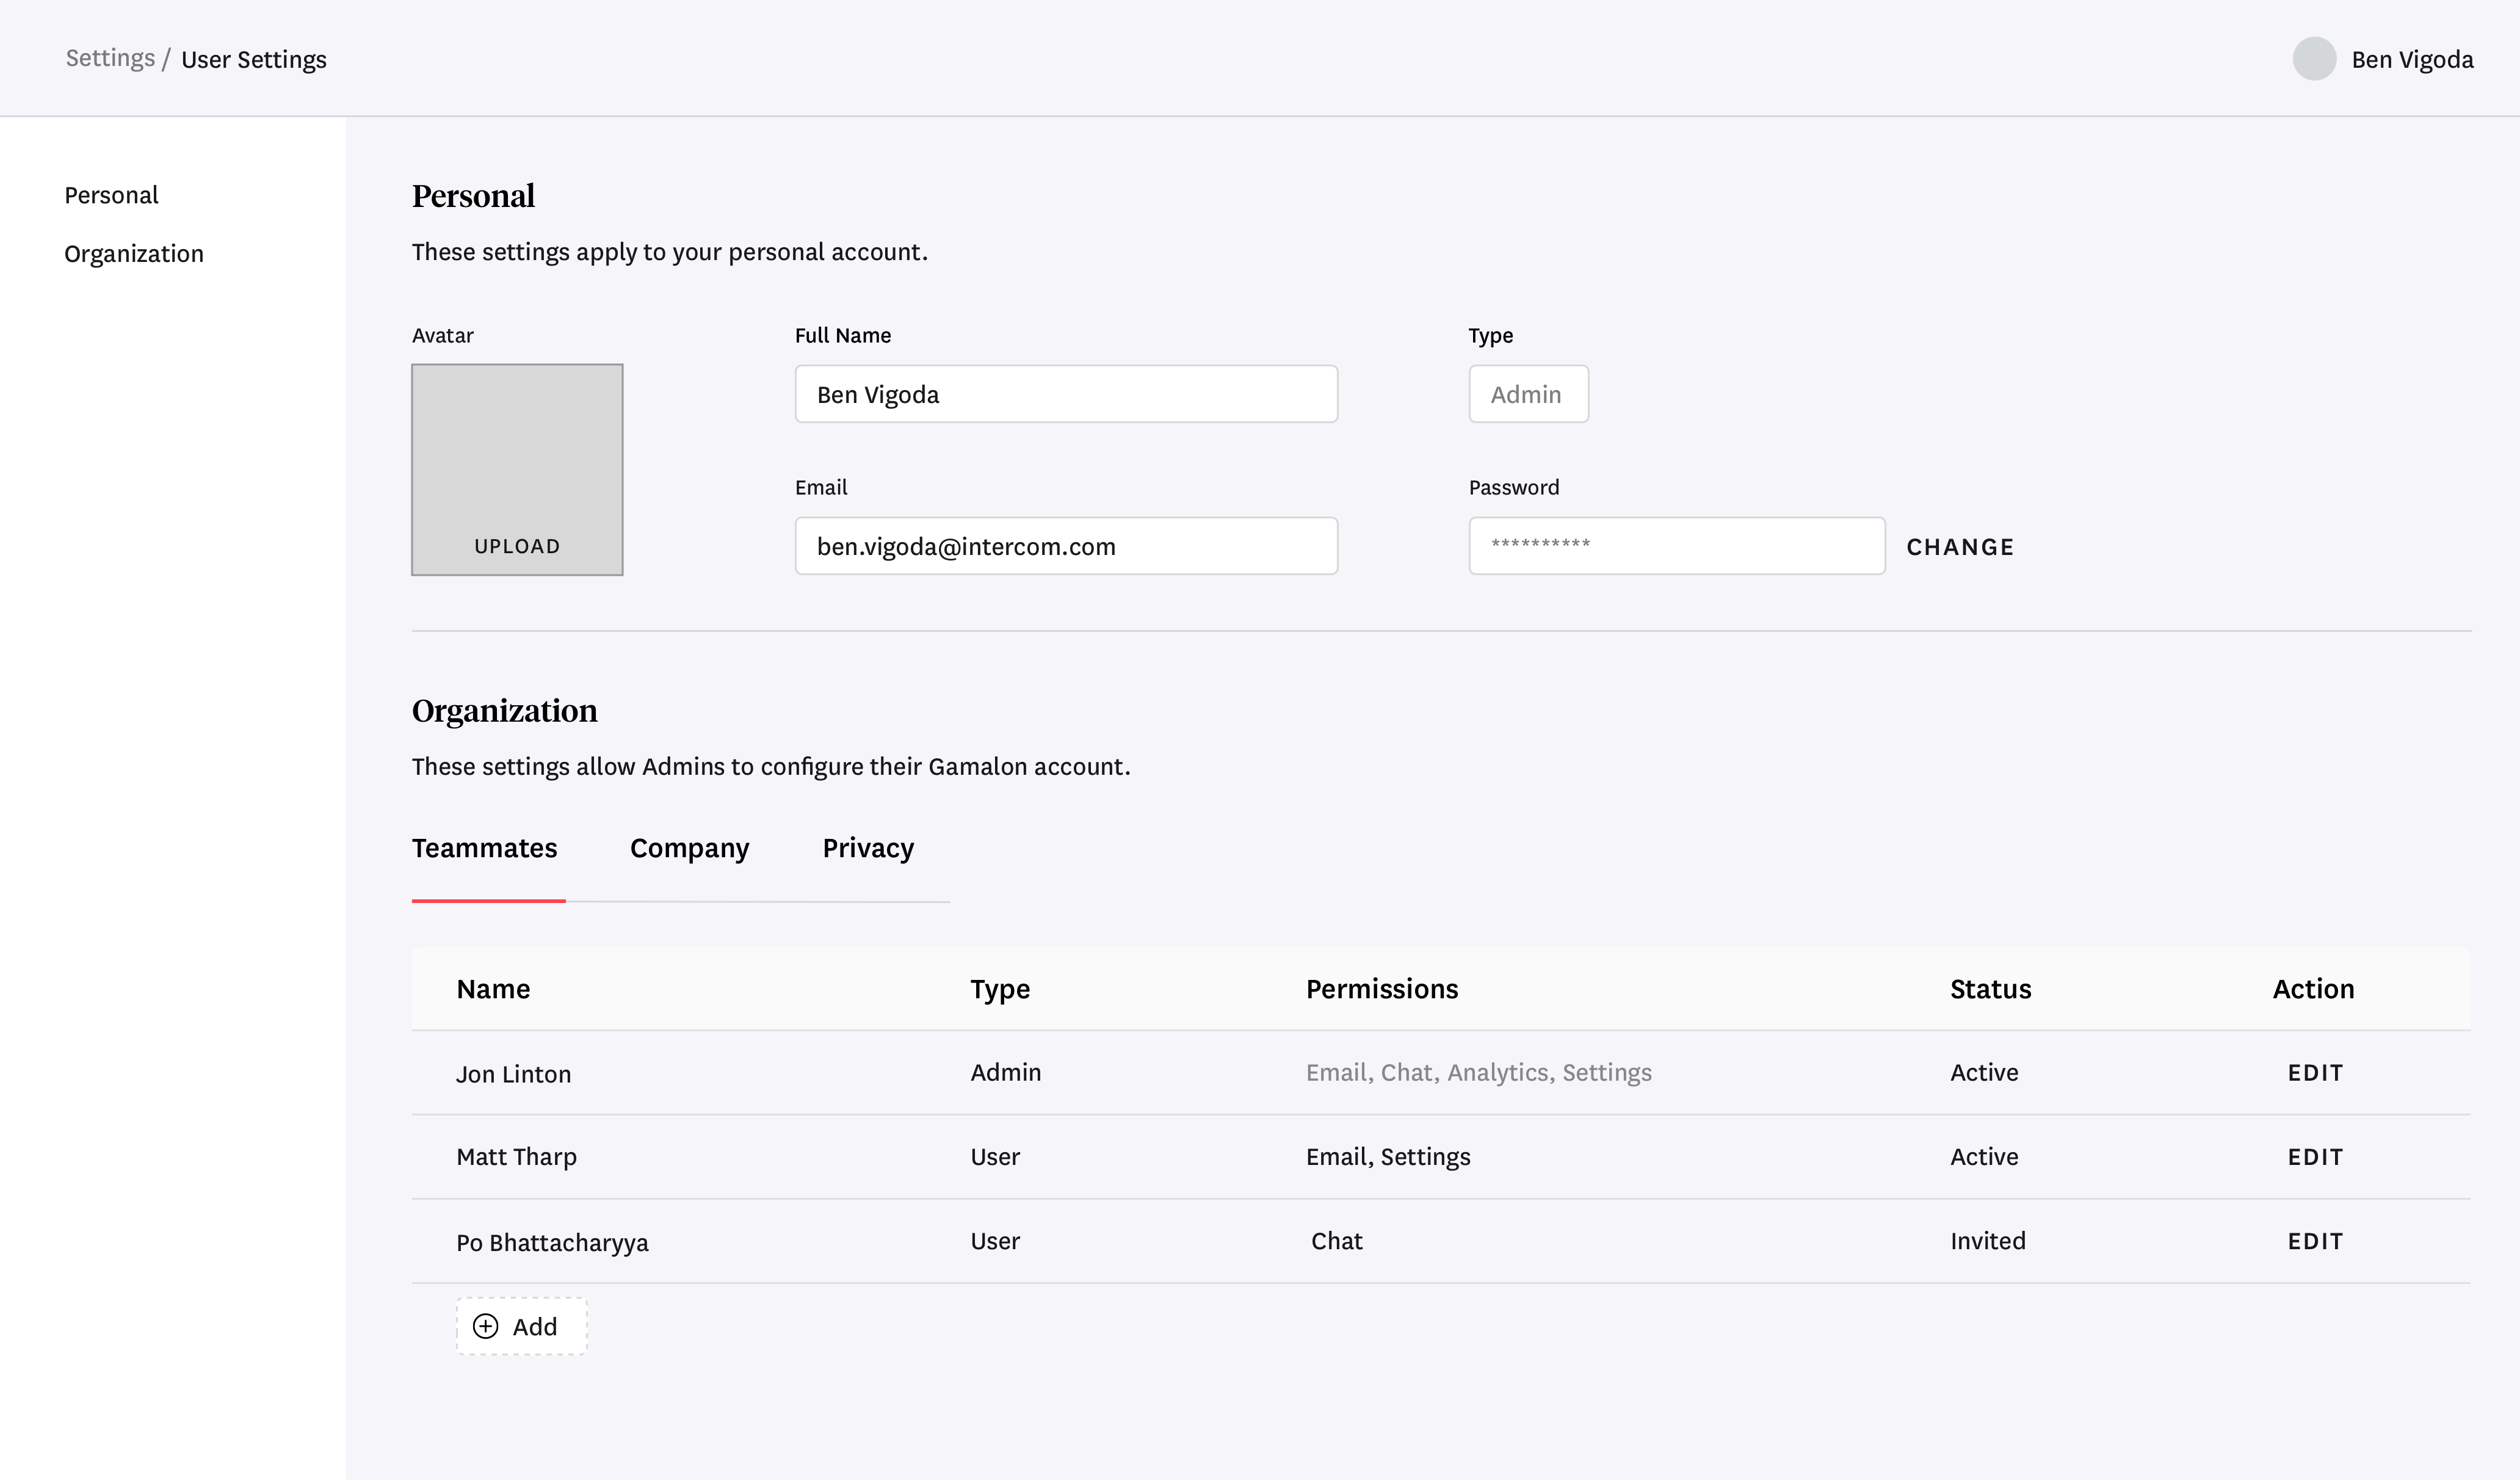
Task: Click the Permissions column header
Action: point(1382,989)
